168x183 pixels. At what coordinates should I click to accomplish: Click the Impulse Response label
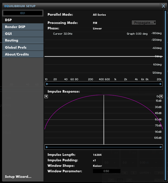(64, 92)
